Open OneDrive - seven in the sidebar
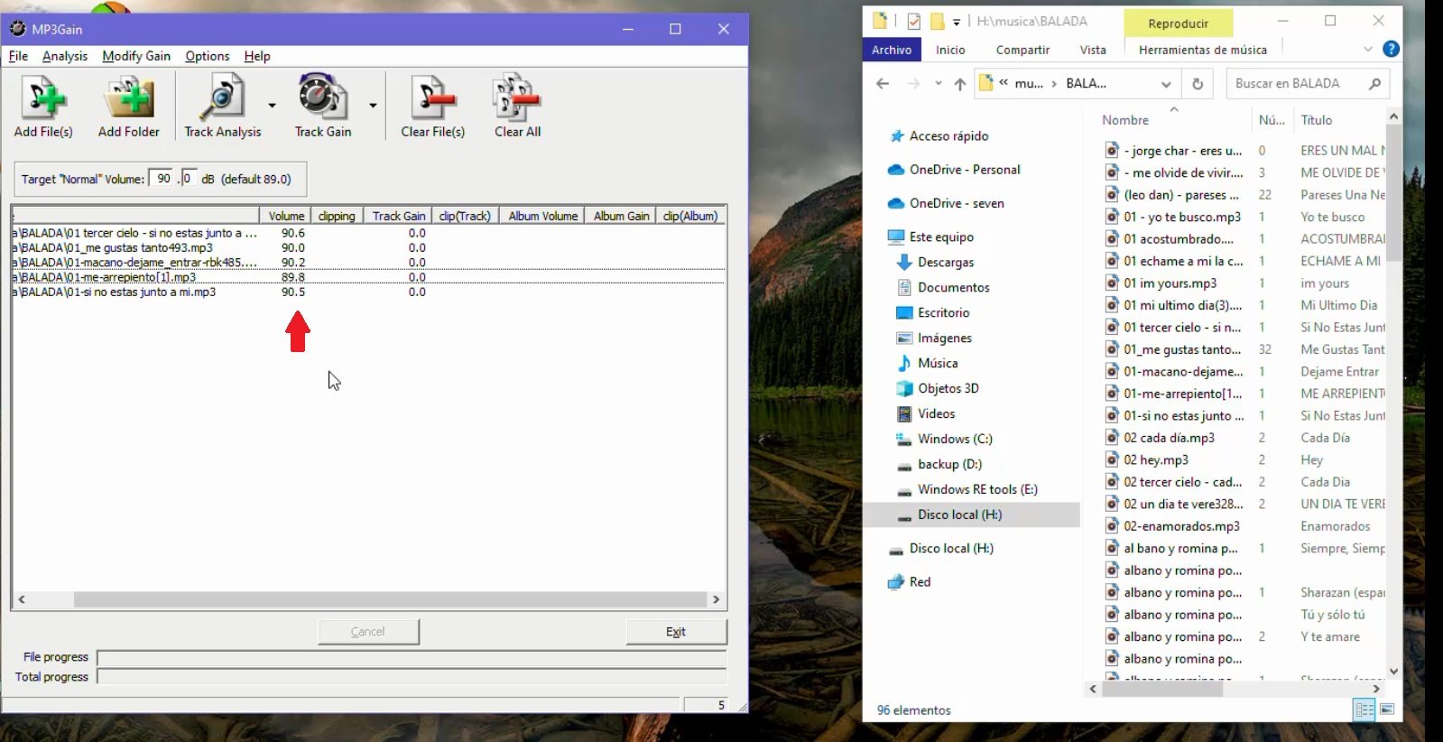The image size is (1443, 742). (957, 203)
